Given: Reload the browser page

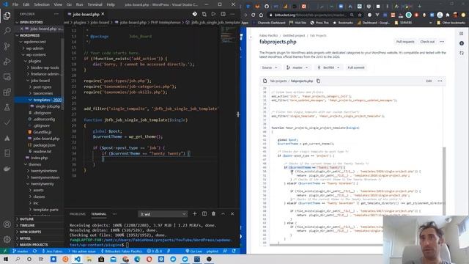Looking at the screenshot, I should (253, 15).
